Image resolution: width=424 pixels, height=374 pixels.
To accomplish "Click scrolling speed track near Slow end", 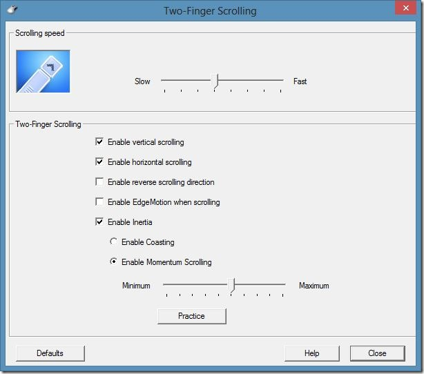I will (168, 80).
